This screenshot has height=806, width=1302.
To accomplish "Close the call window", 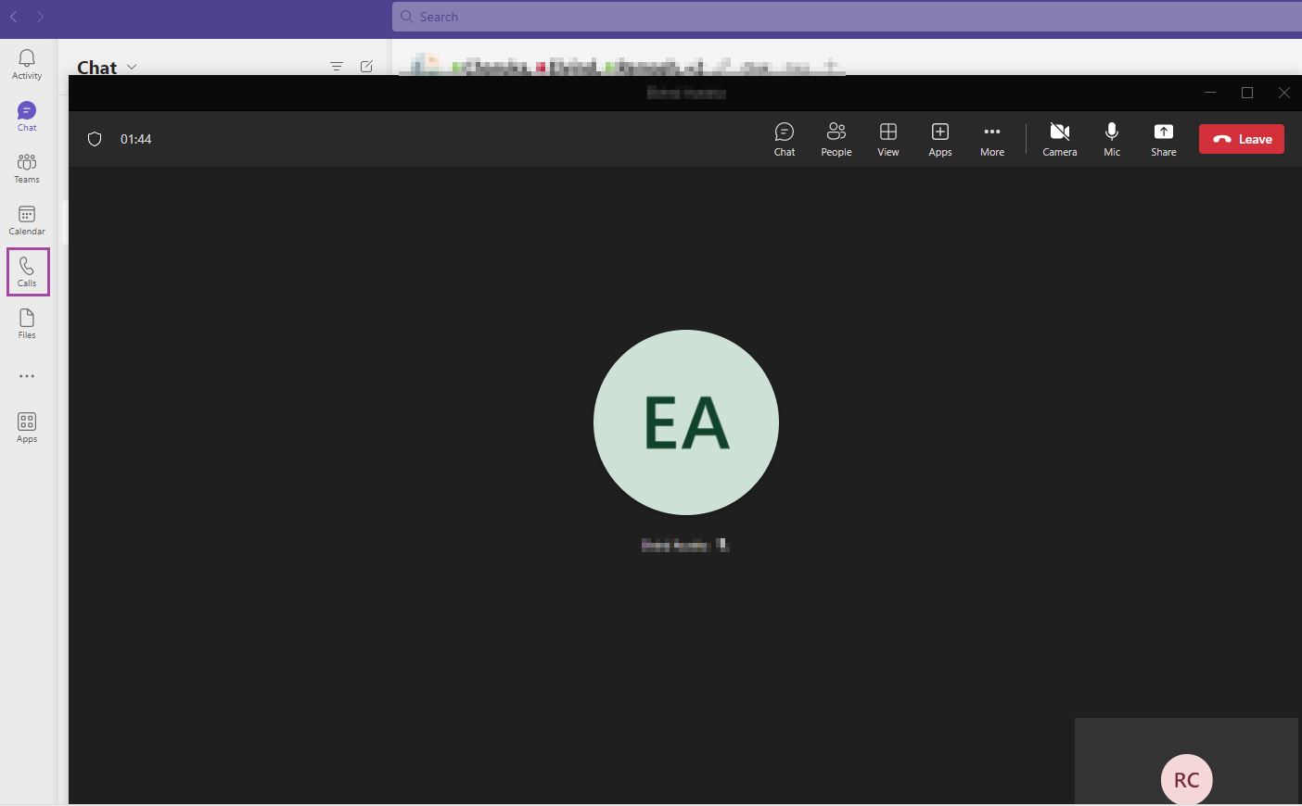I will coord(1284,93).
